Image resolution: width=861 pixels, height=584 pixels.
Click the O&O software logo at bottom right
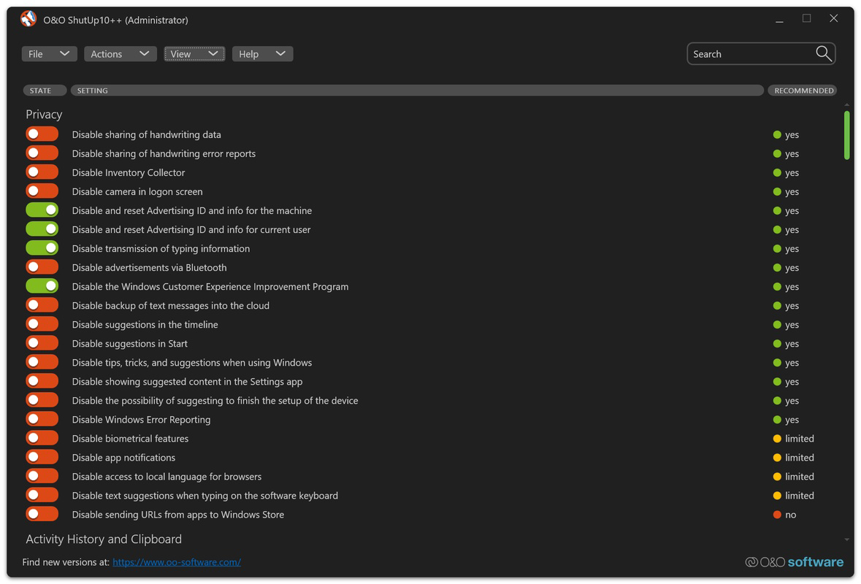(794, 562)
